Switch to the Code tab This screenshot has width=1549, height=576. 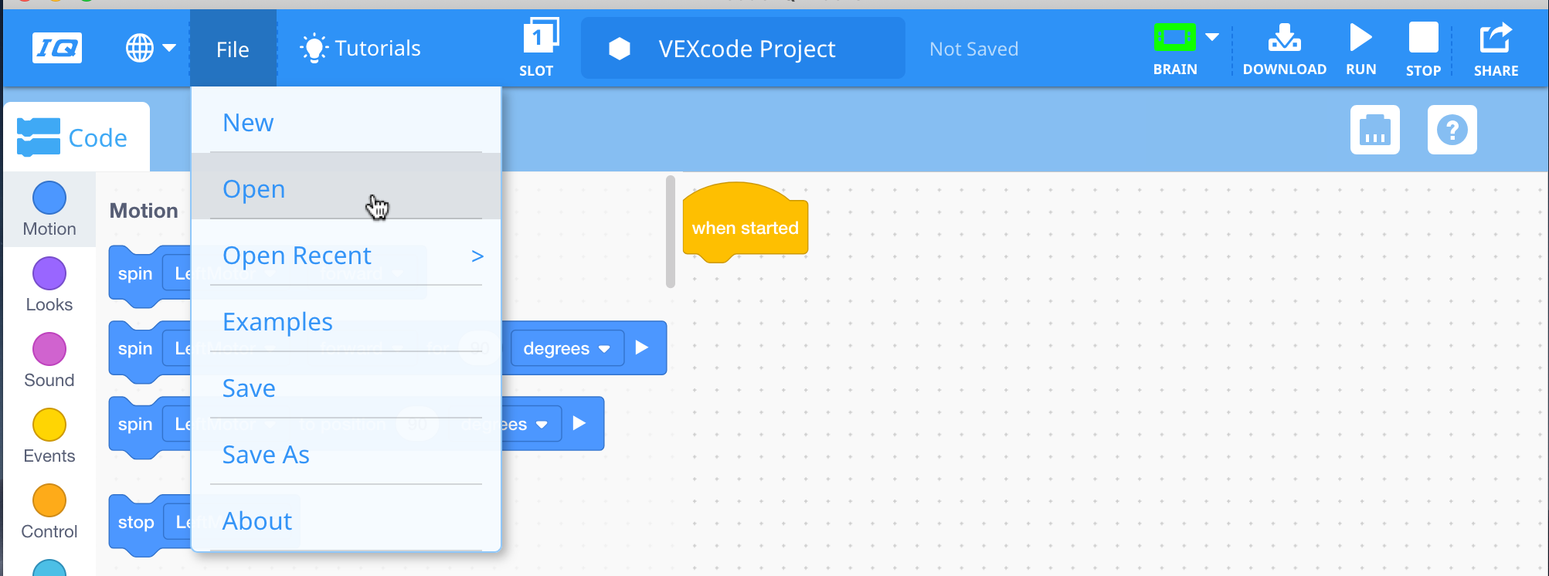(x=76, y=137)
